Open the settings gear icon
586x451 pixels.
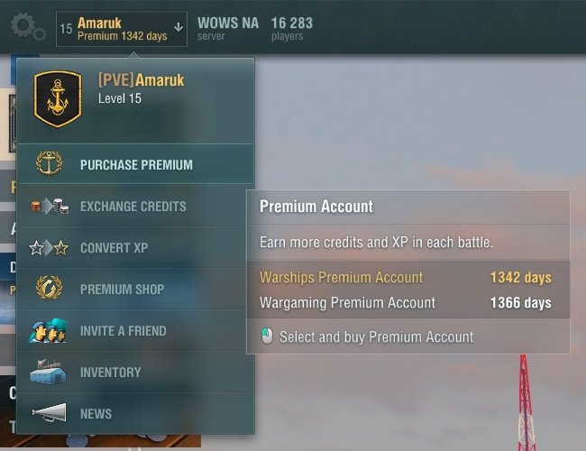28,27
